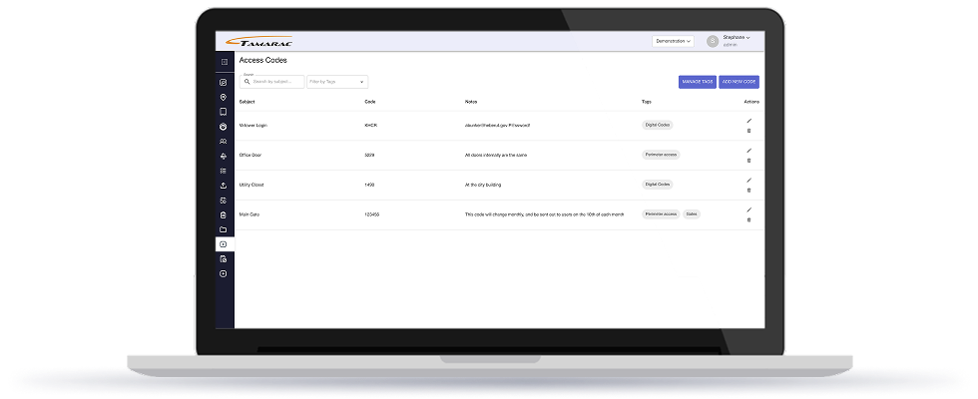The height and width of the screenshot is (399, 978).
Task: Click the Perimeter access tag in Office Door row
Action: [661, 155]
